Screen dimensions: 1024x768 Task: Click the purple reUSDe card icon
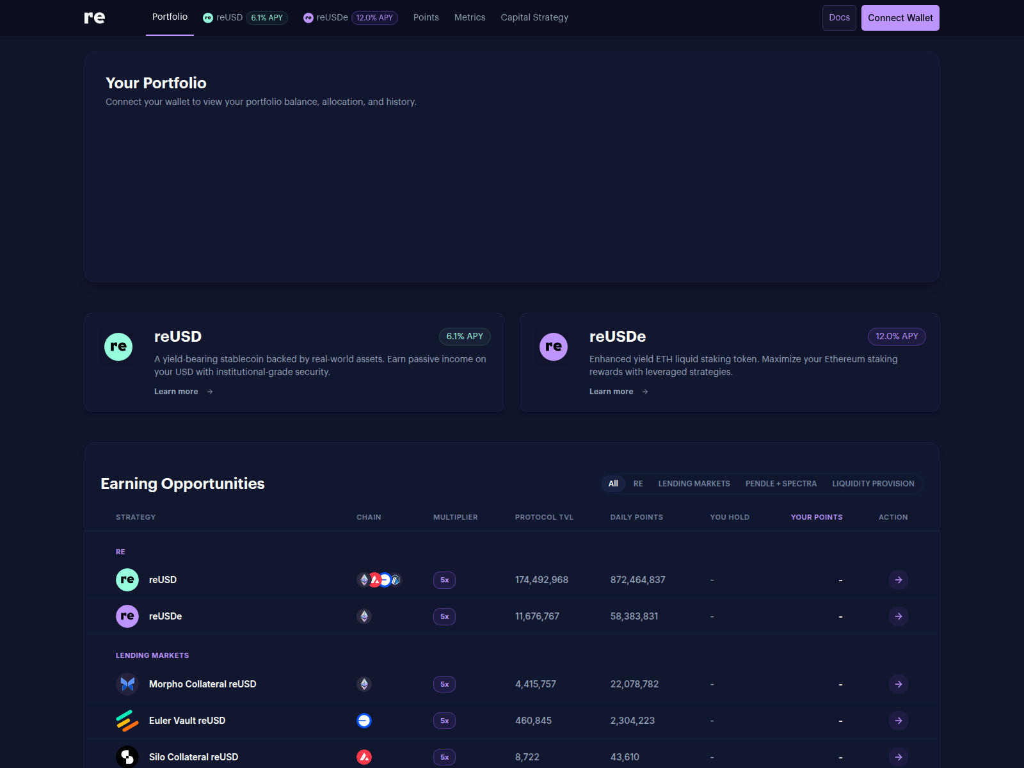[554, 347]
